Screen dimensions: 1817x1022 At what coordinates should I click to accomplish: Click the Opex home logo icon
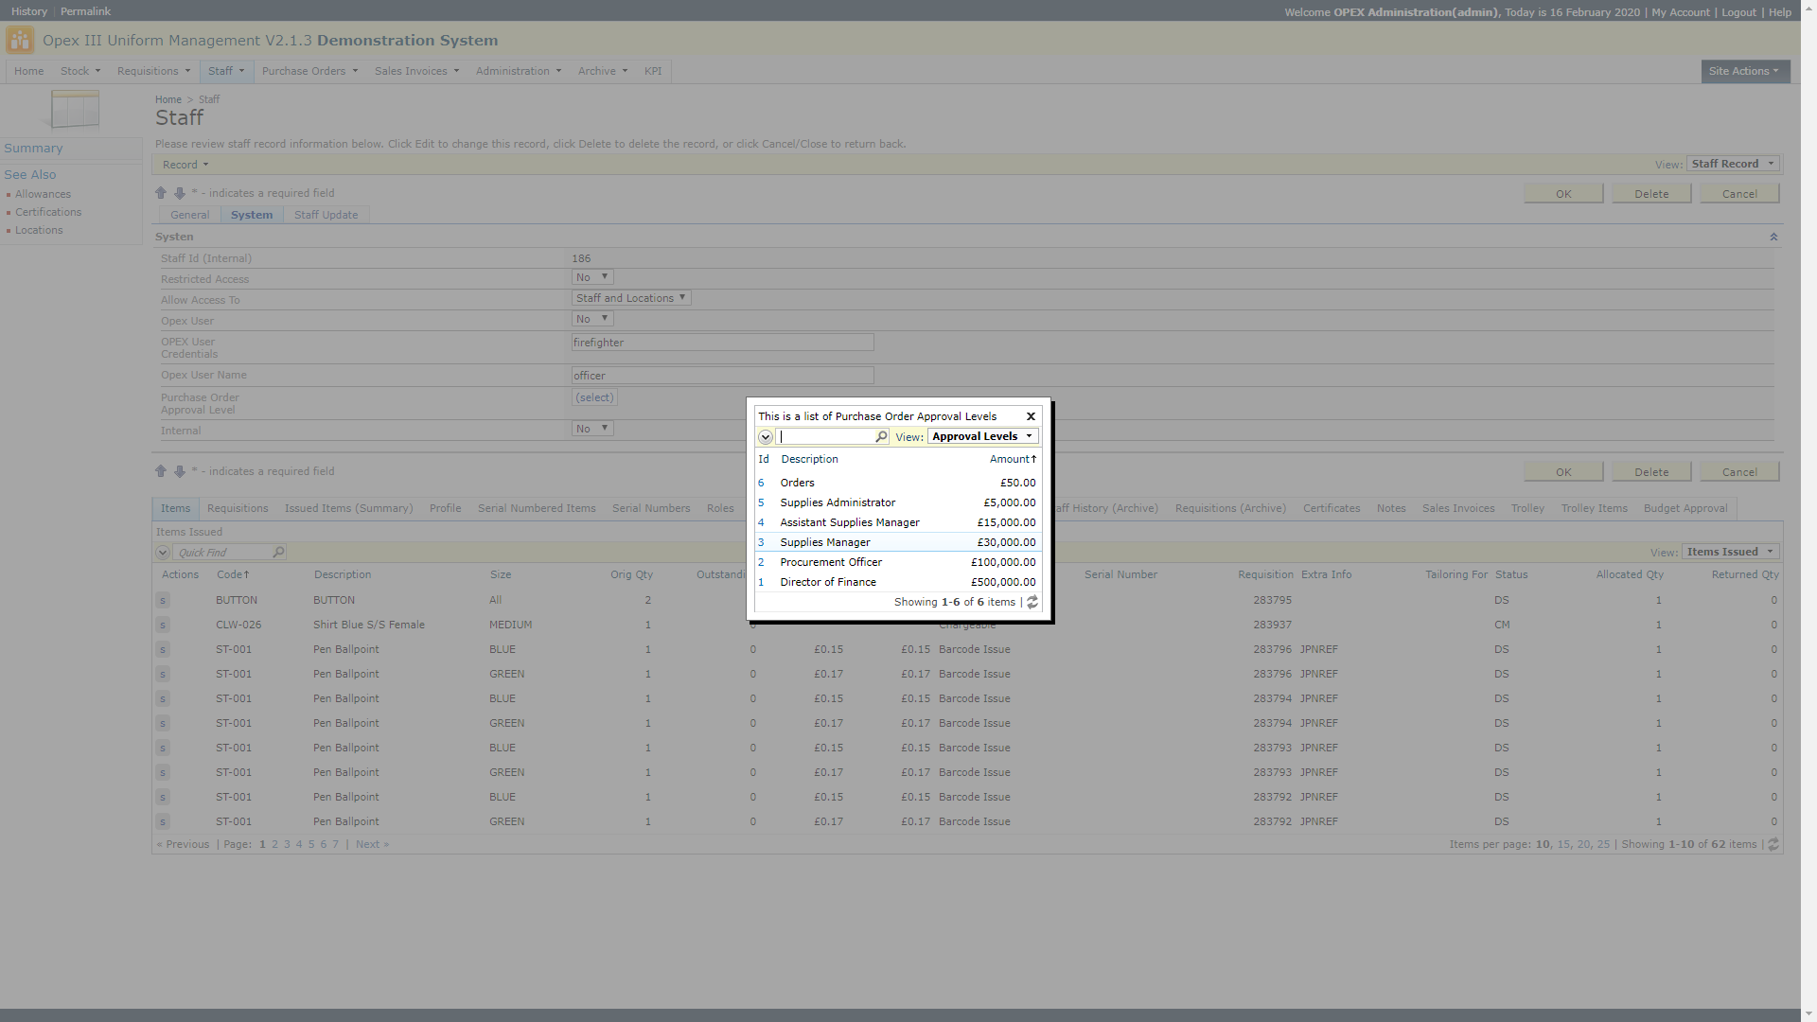point(20,41)
